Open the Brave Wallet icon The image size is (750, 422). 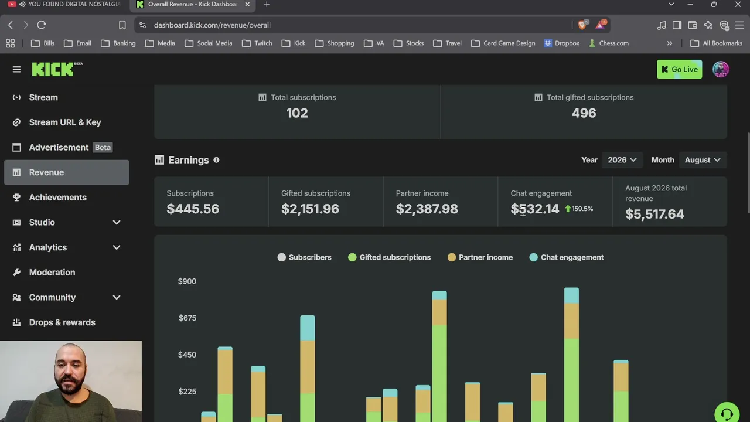click(x=693, y=25)
